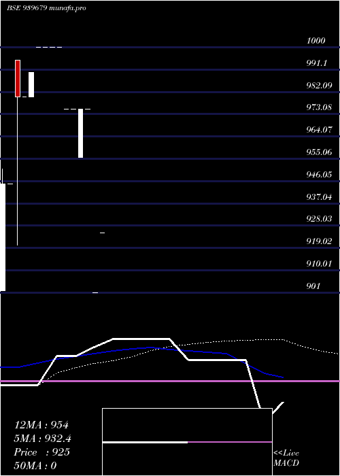340x476 pixels.
Task: Click the 991.1 price axis label
Action: point(317,63)
